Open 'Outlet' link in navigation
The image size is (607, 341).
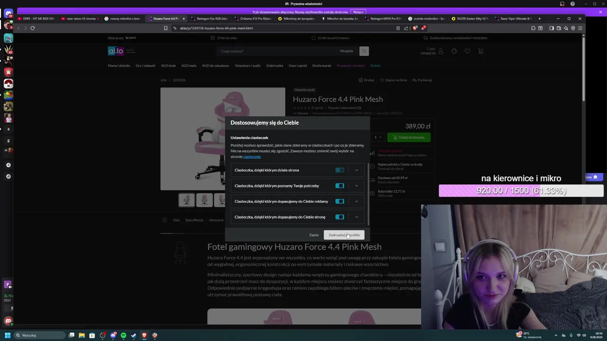375,66
